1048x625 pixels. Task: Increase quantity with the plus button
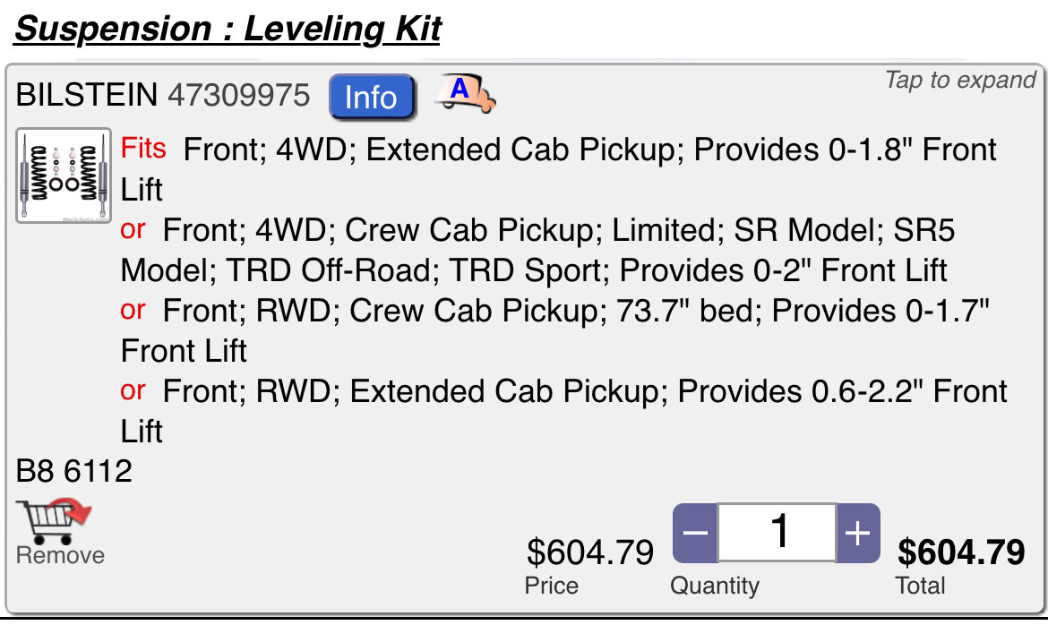point(857,533)
